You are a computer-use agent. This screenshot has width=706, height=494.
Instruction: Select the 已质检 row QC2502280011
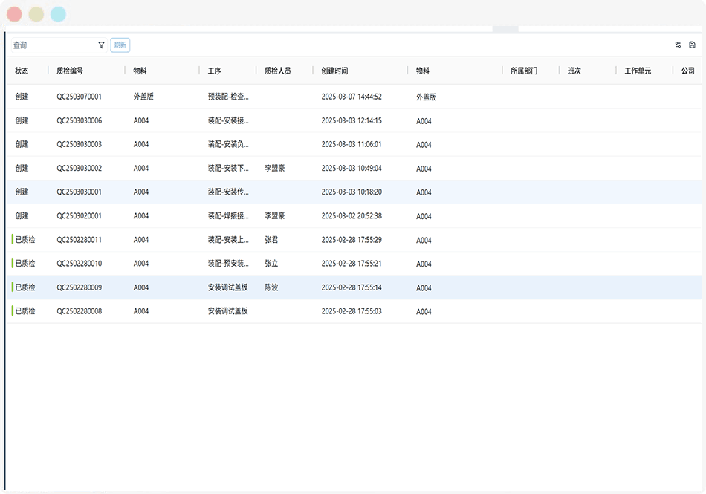[354, 240]
